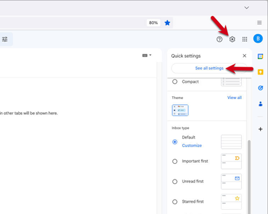Select the current theme thumbnail
Image resolution: width=268 pixels, height=214 pixels.
(180, 110)
